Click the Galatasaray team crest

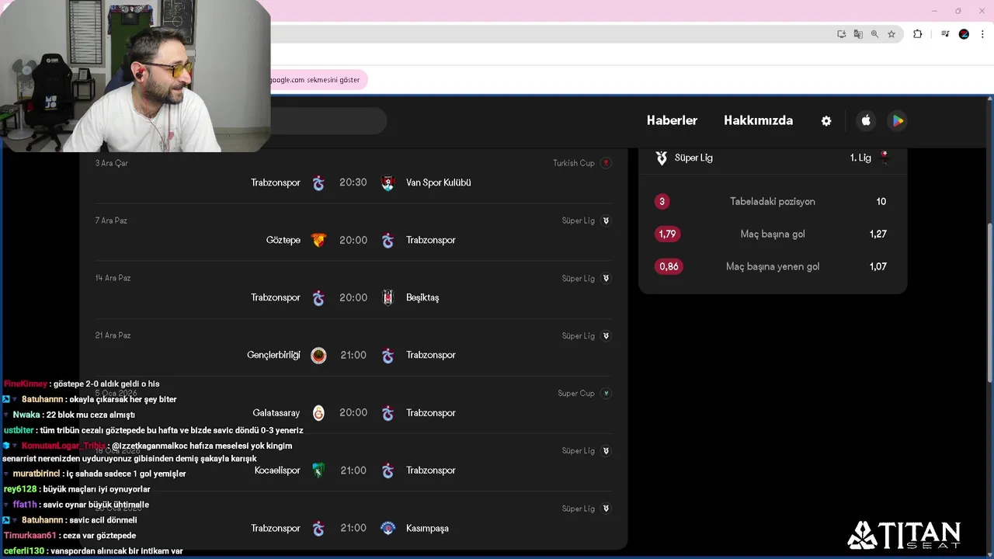click(x=318, y=413)
